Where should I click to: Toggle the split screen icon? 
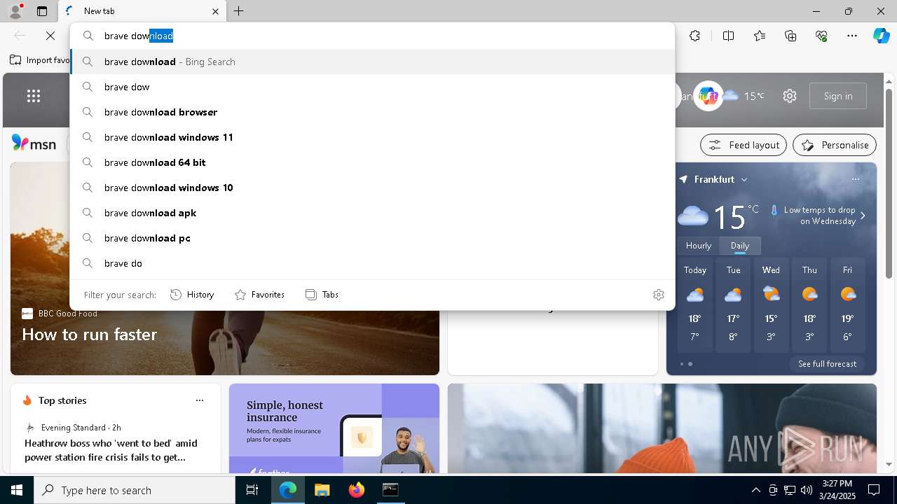[x=728, y=36]
